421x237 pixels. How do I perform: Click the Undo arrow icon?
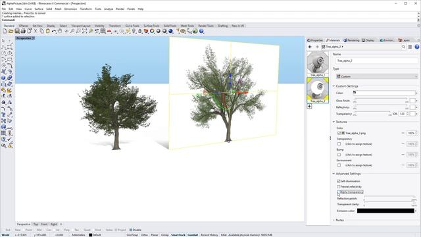(54, 31)
